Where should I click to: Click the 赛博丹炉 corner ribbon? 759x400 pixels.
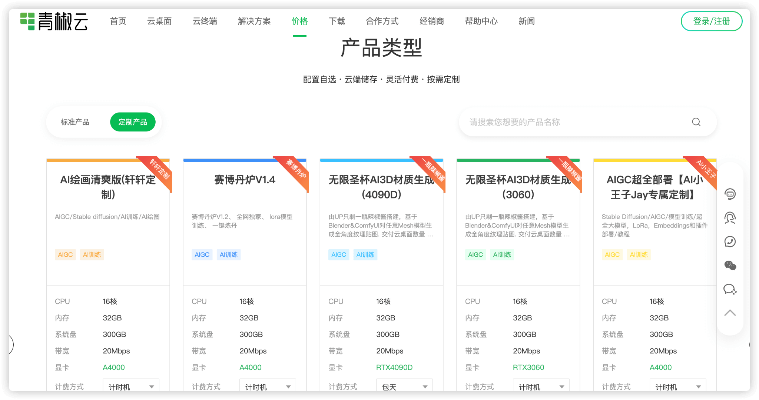pyautogui.click(x=296, y=169)
